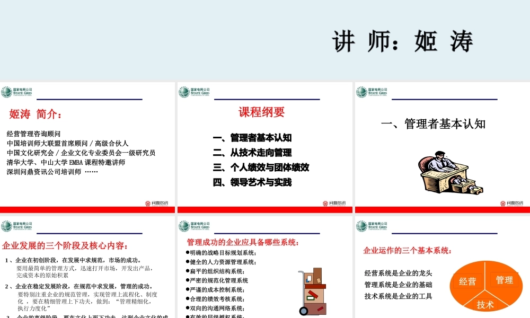
Task: Click bold outline item 一、管理者基本认知 under 课程纲要
Action: [252, 138]
